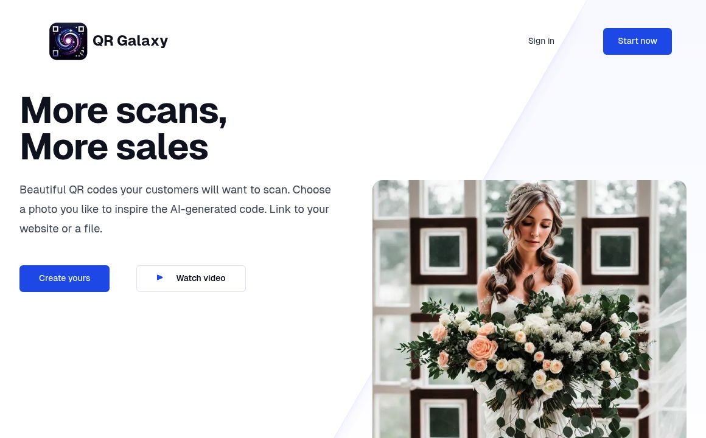This screenshot has width=706, height=438.
Task: Click the Start now button
Action: tap(637, 41)
